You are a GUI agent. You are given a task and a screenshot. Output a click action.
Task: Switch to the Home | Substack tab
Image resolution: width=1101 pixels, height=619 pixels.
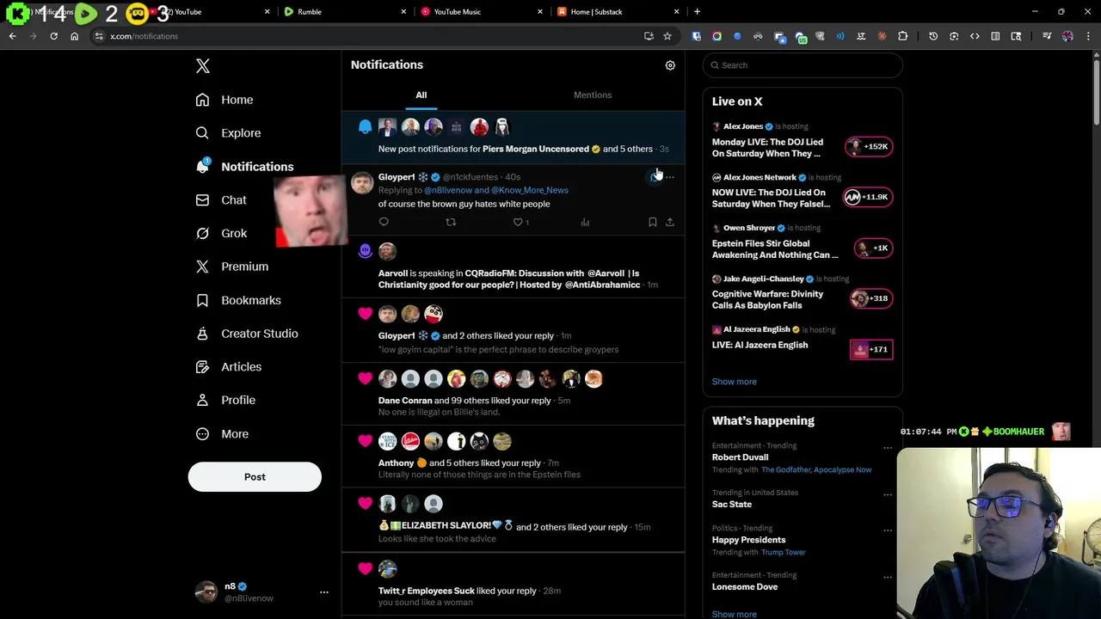coord(618,12)
